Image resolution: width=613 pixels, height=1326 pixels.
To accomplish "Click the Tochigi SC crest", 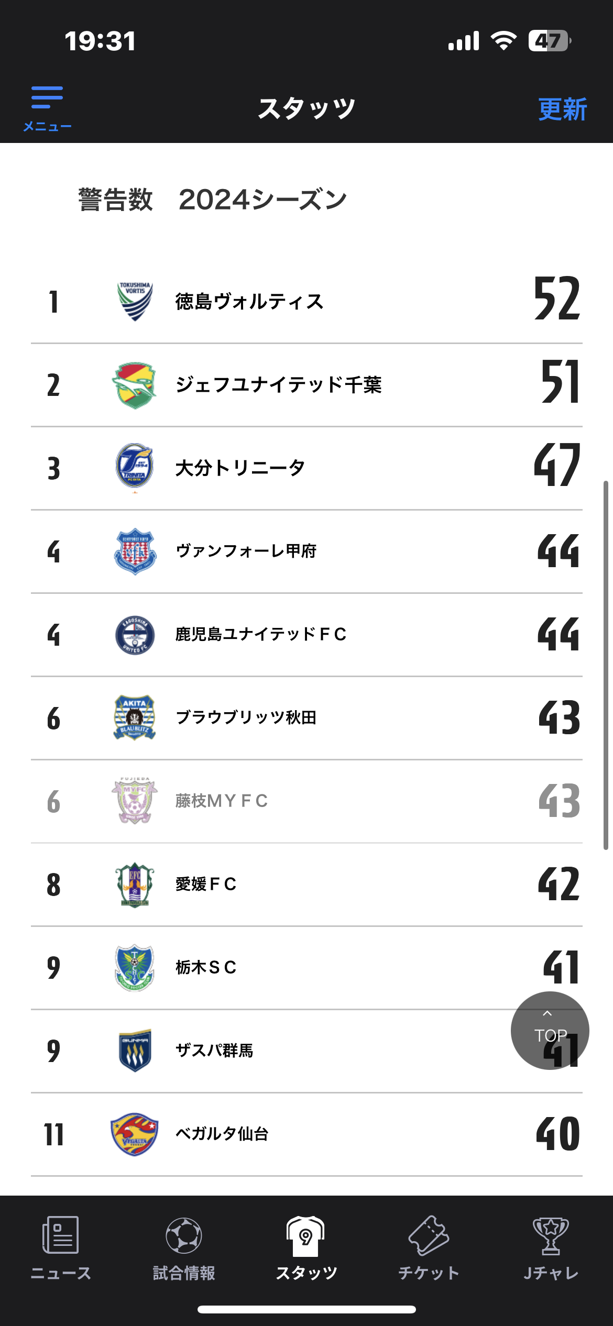I will point(135,968).
